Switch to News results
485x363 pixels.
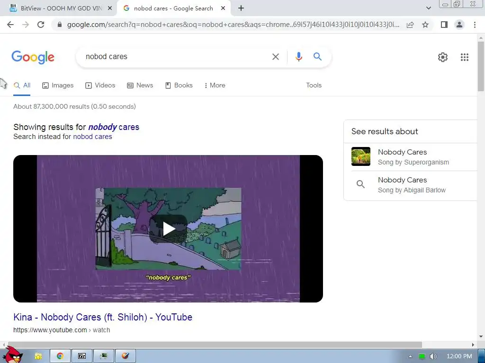(x=140, y=86)
